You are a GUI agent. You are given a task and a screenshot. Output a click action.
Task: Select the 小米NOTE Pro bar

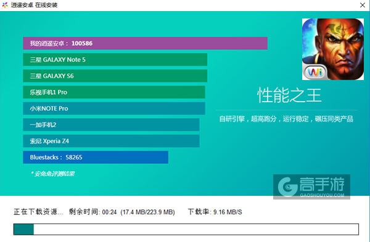(x=114, y=108)
